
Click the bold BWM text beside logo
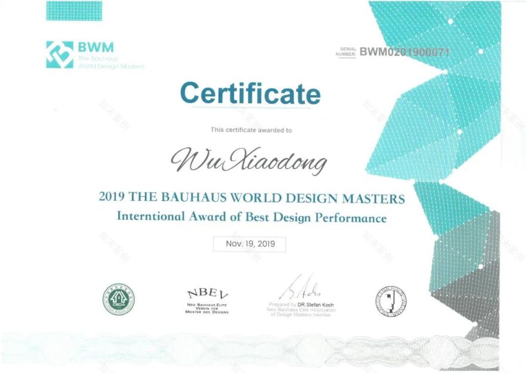pyautogui.click(x=95, y=47)
